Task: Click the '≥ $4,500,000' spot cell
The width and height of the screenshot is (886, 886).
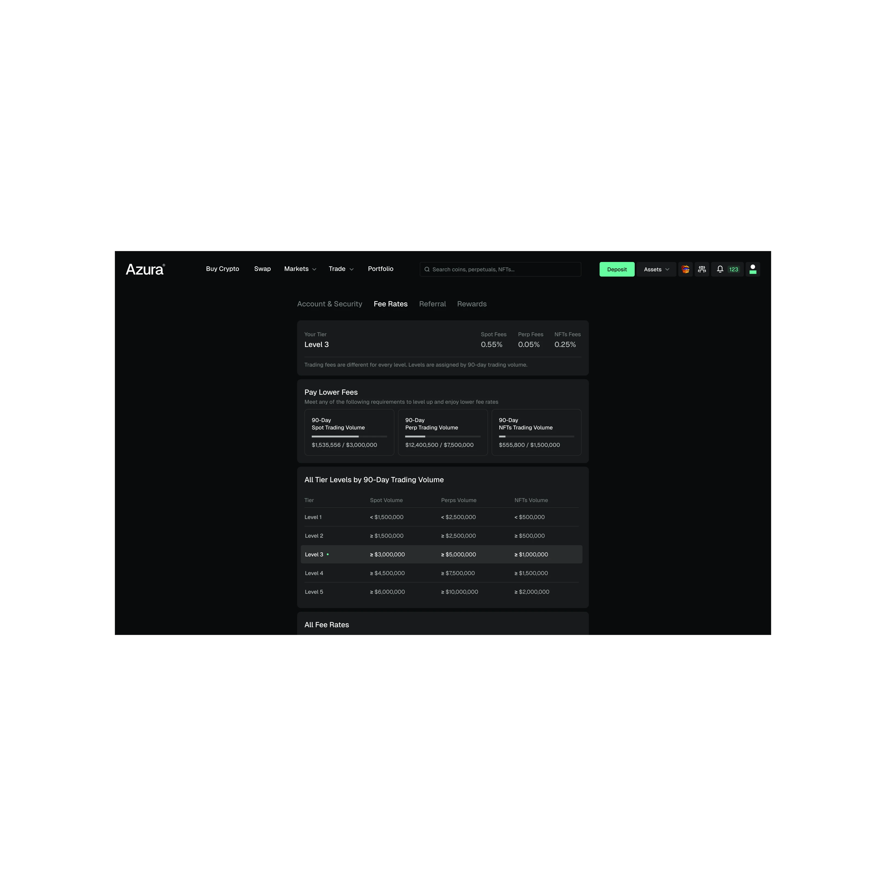Action: (387, 573)
